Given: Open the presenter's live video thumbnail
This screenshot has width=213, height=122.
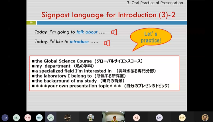Looking at the screenshot, I should point(113,117).
